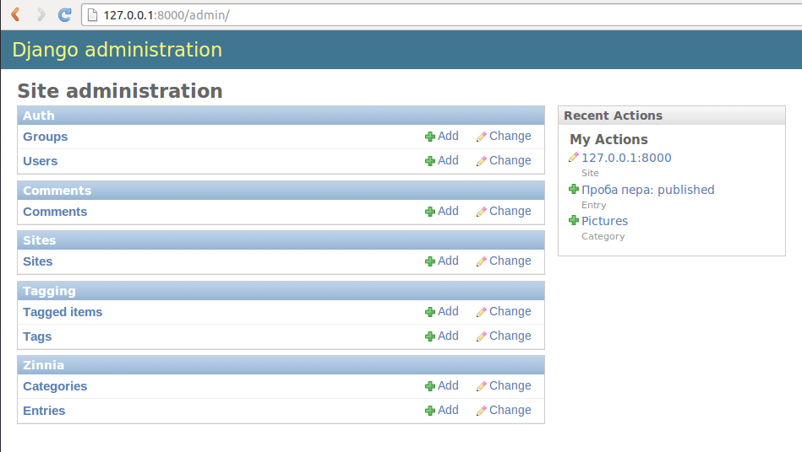Click the green plus icon for Comments
This screenshot has height=452, width=802.
click(x=430, y=212)
